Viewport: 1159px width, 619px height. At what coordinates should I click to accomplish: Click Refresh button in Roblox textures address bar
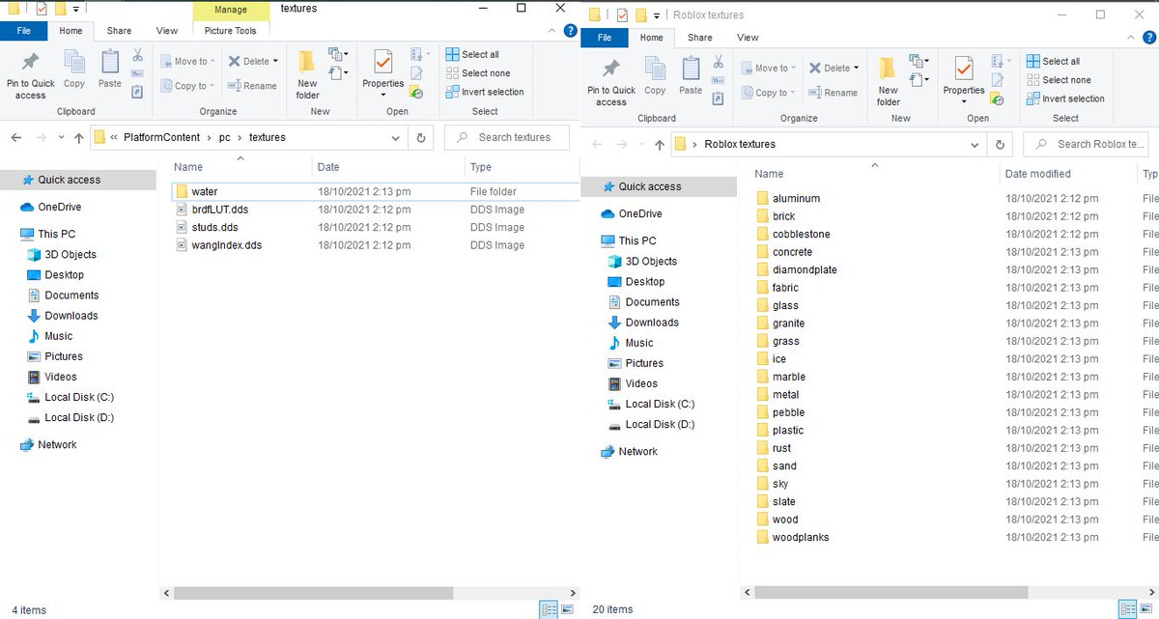tap(1002, 144)
